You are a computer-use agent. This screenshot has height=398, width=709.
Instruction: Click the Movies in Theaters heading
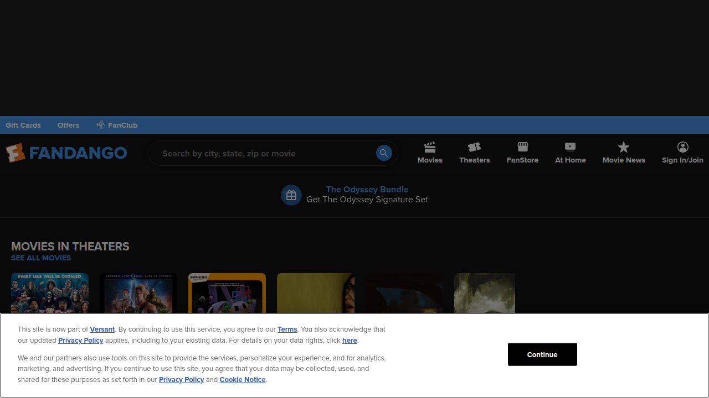(70, 247)
